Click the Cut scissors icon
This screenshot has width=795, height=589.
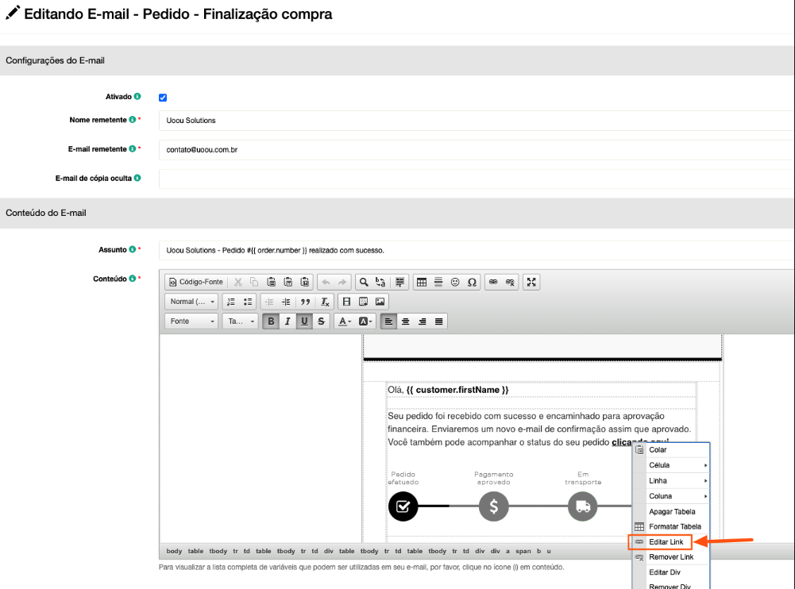[x=237, y=282]
